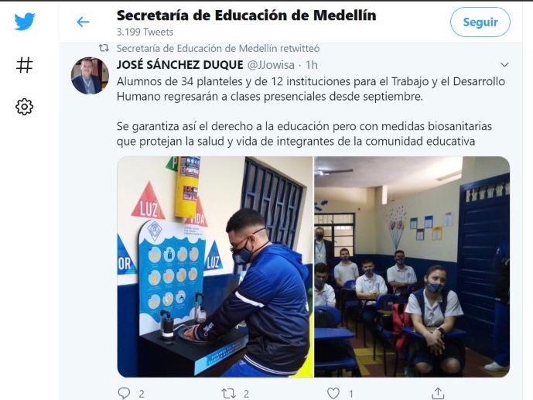Click the Secretaría de Educación de Medellín header title
This screenshot has height=400, width=533.
pyautogui.click(x=247, y=15)
